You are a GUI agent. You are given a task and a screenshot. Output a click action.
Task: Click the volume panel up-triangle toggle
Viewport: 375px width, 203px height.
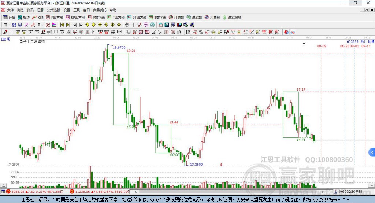click(3, 185)
